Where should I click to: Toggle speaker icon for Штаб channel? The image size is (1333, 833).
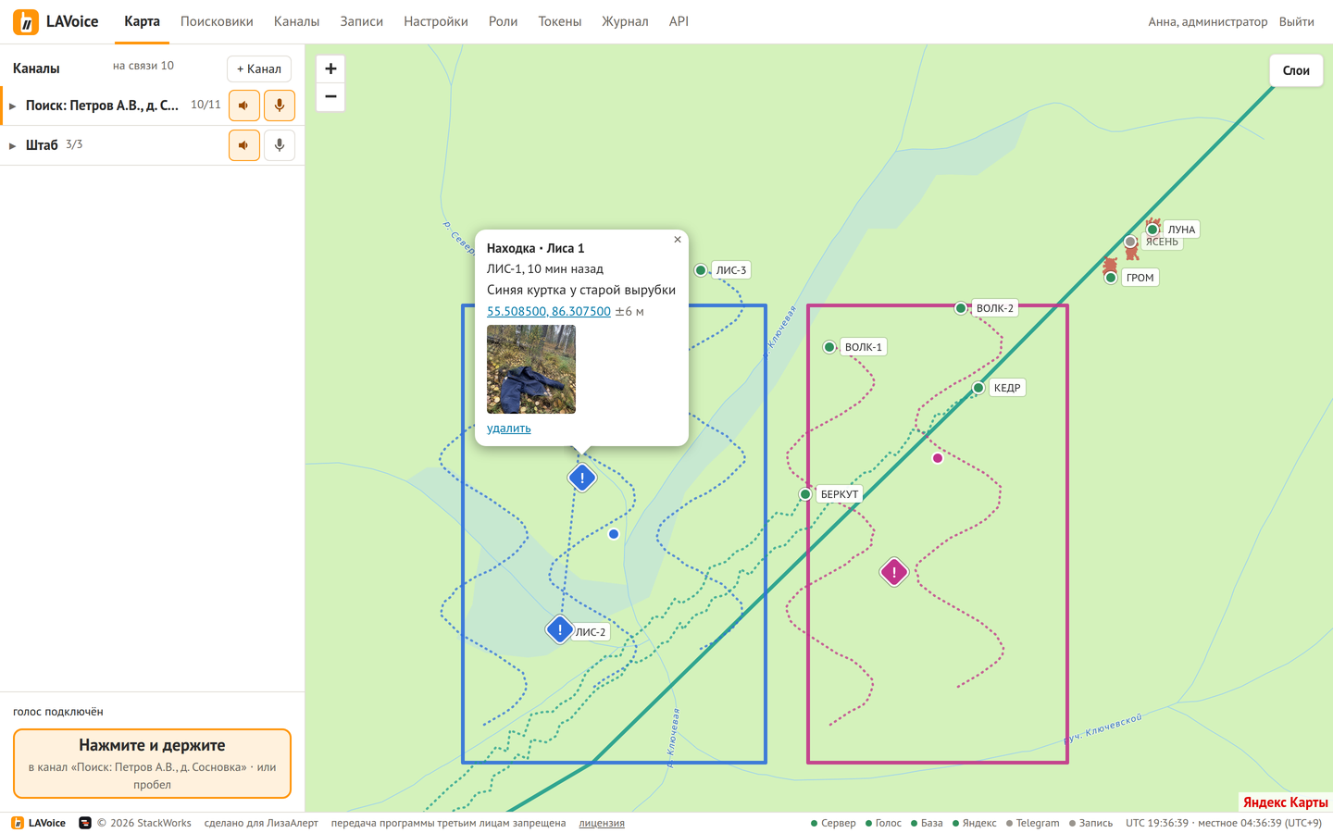pyautogui.click(x=244, y=145)
